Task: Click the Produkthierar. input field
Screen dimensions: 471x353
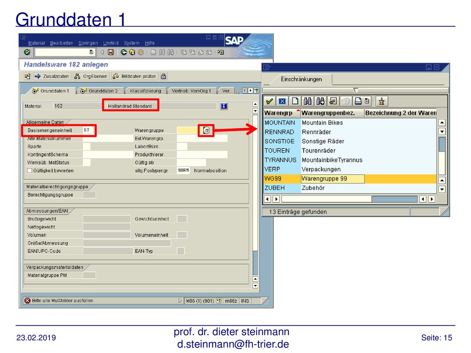Action: point(202,154)
